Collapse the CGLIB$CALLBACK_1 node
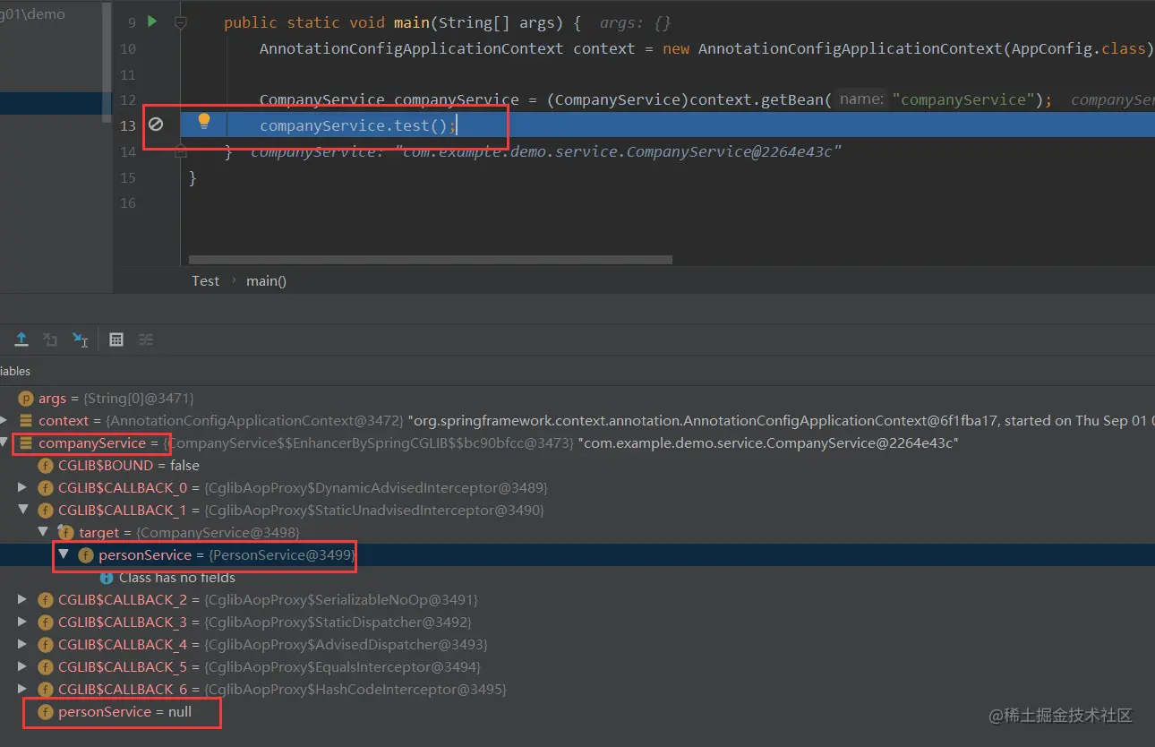 23,511
